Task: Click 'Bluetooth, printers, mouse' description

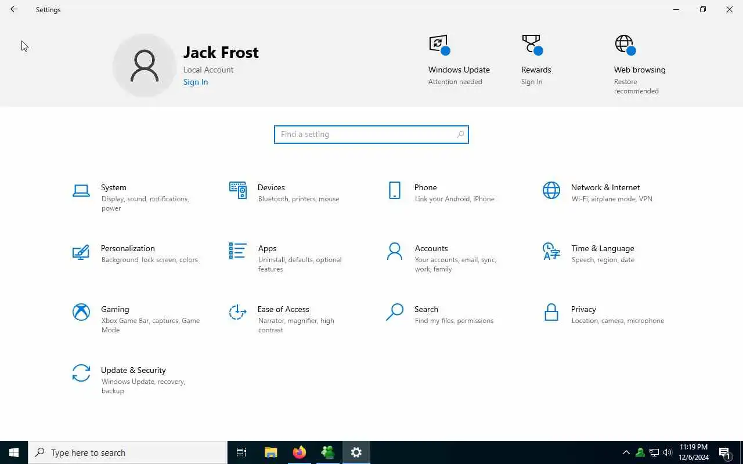Action: pyautogui.click(x=298, y=199)
